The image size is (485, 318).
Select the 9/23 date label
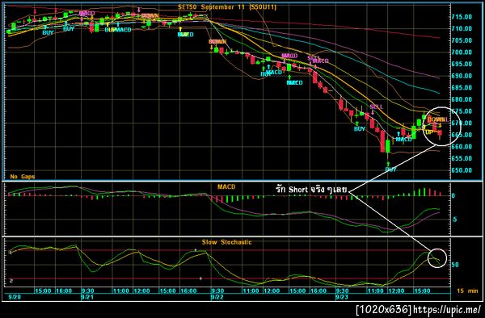[342, 297]
